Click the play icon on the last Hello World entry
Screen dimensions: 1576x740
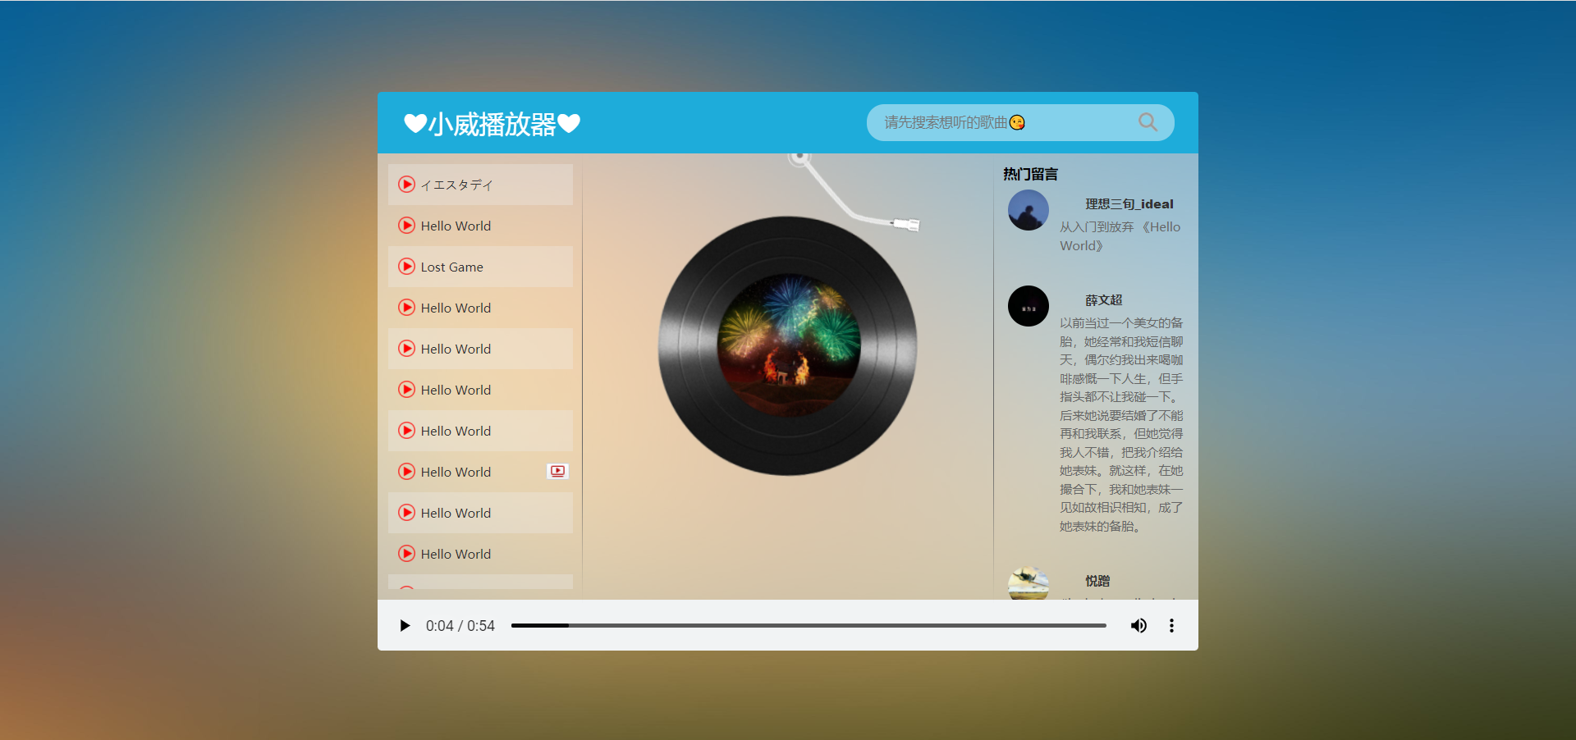point(406,553)
